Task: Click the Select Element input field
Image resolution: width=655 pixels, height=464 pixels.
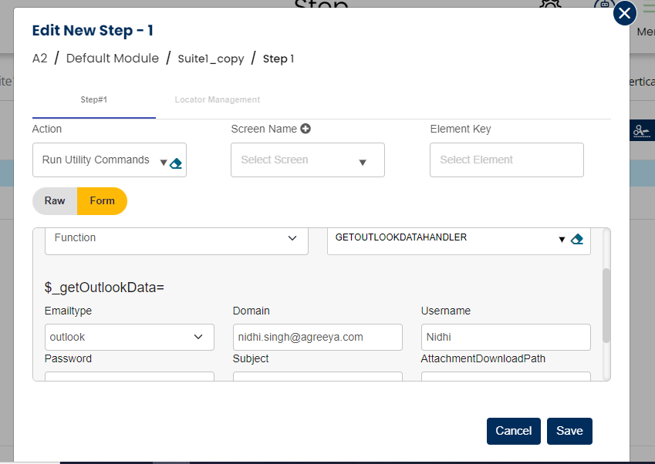Action: (x=506, y=160)
